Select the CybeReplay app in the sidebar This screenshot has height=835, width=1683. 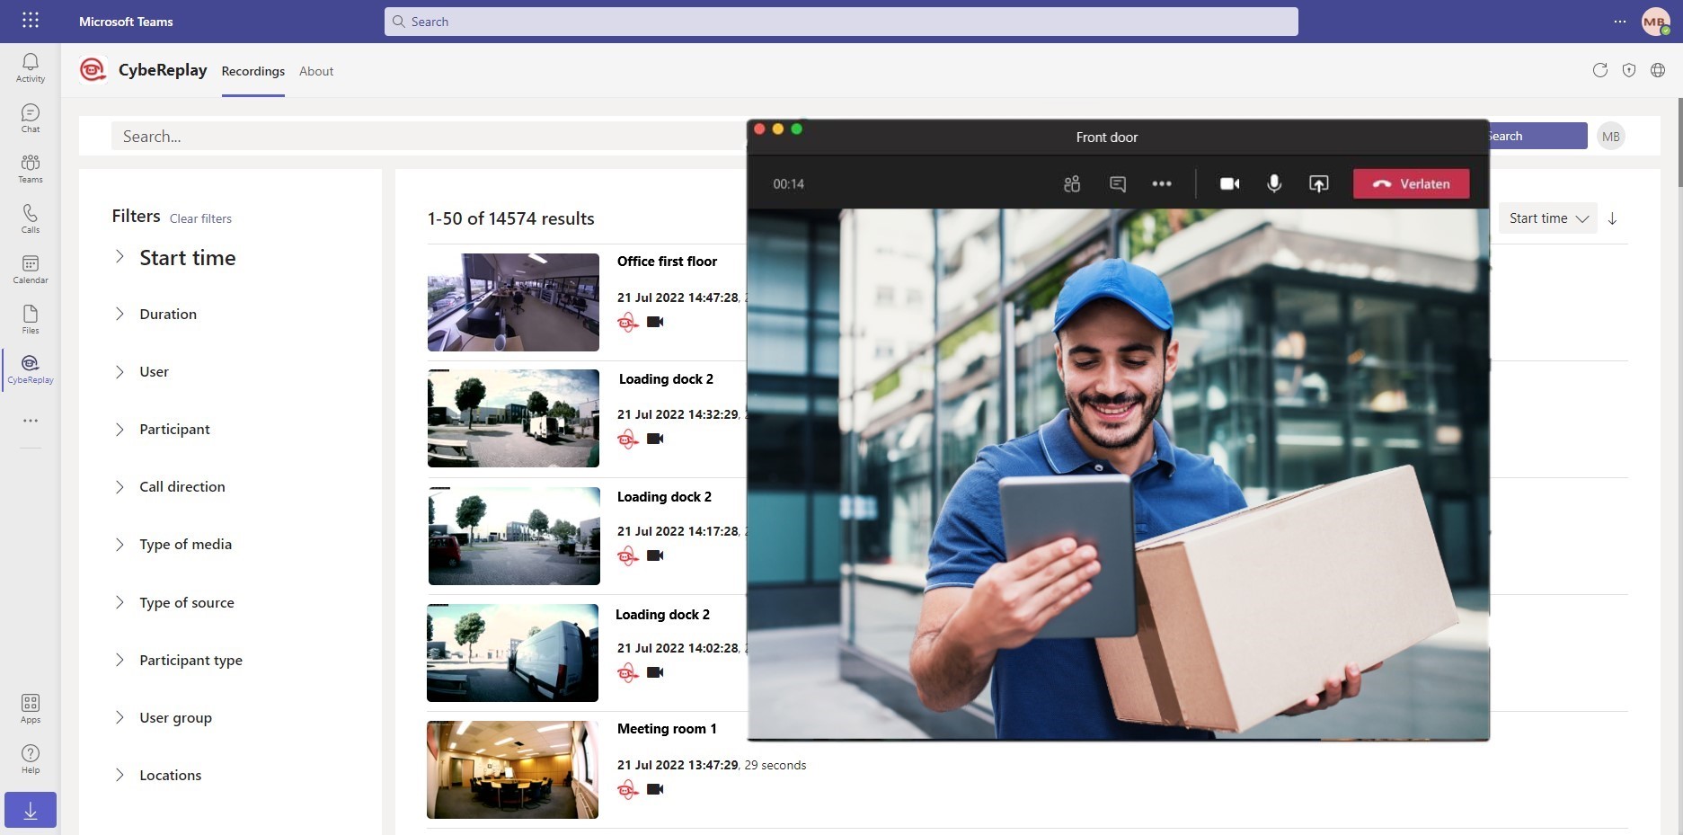(x=30, y=369)
